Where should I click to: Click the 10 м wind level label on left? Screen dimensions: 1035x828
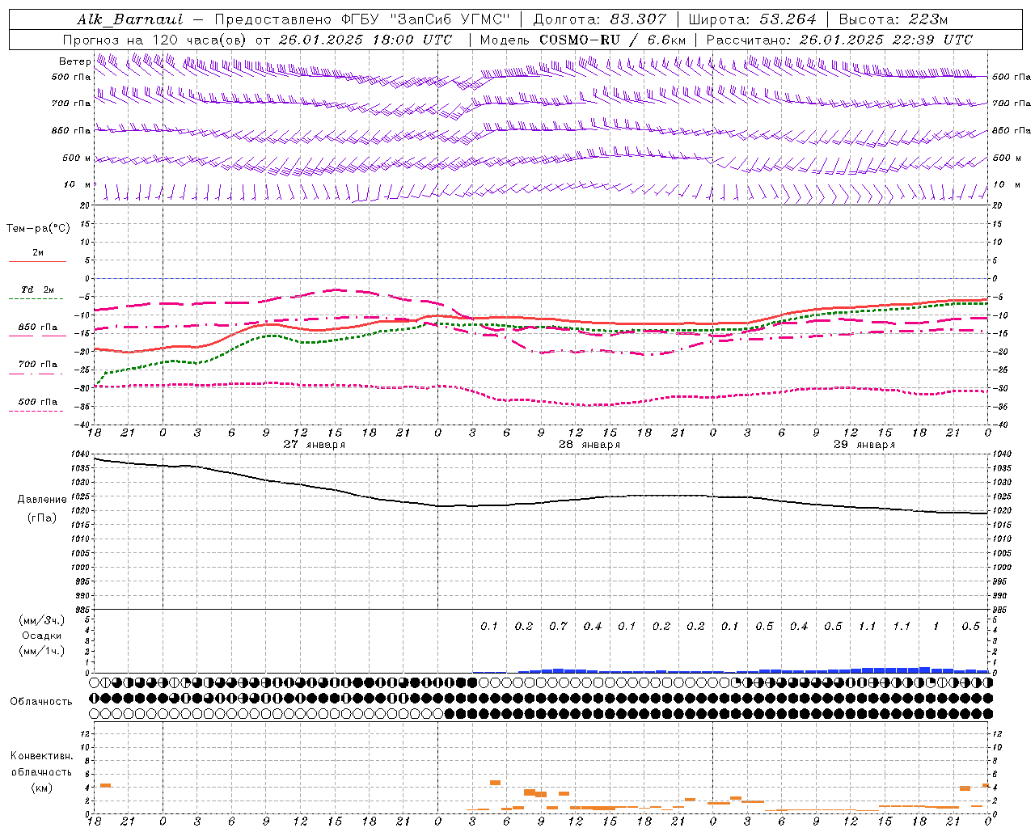(x=78, y=185)
